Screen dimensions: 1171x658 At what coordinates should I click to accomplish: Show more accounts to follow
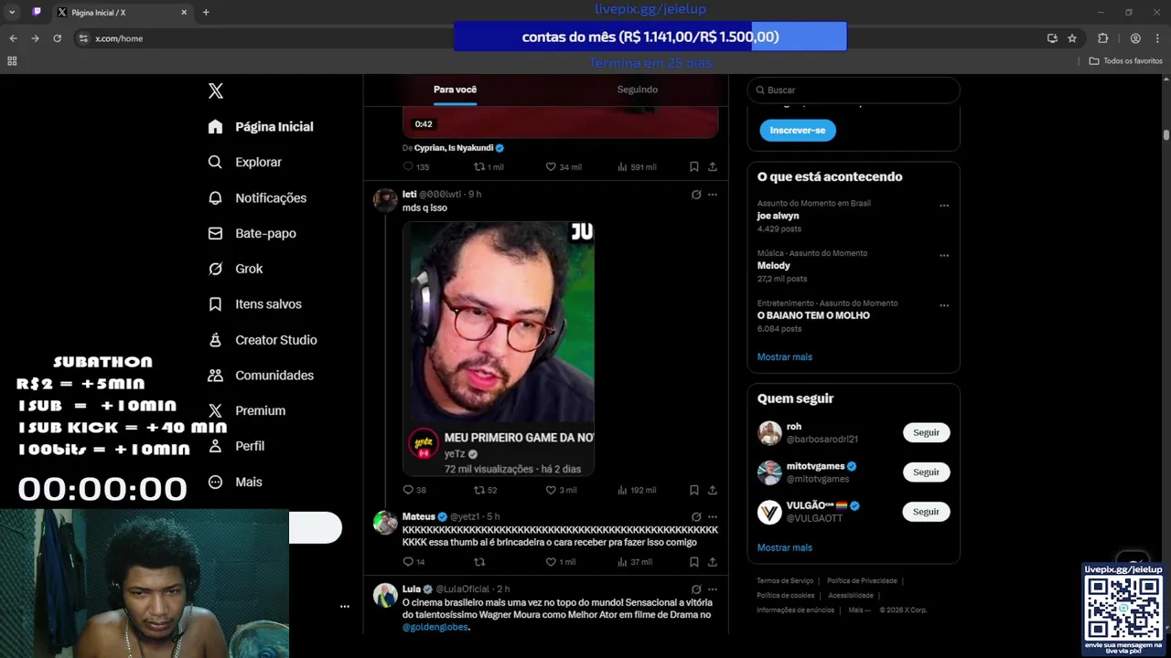[784, 547]
